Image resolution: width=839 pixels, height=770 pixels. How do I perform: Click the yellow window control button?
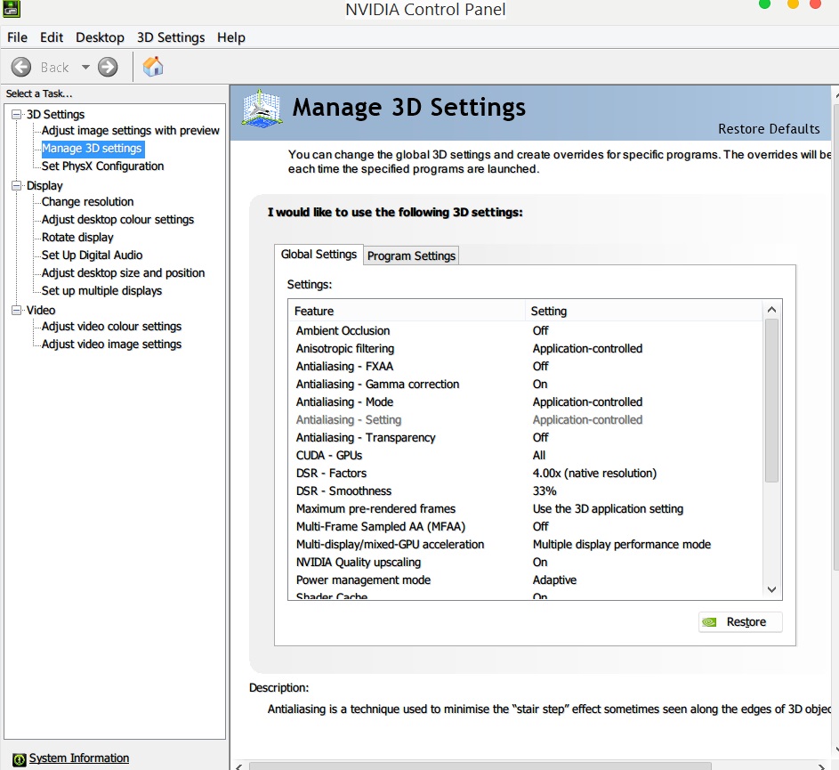pyautogui.click(x=793, y=4)
